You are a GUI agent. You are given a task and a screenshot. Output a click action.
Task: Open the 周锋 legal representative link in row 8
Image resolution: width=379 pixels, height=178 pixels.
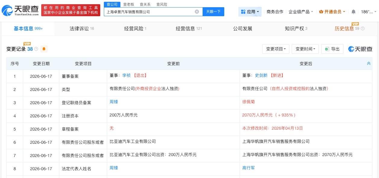[114, 168]
